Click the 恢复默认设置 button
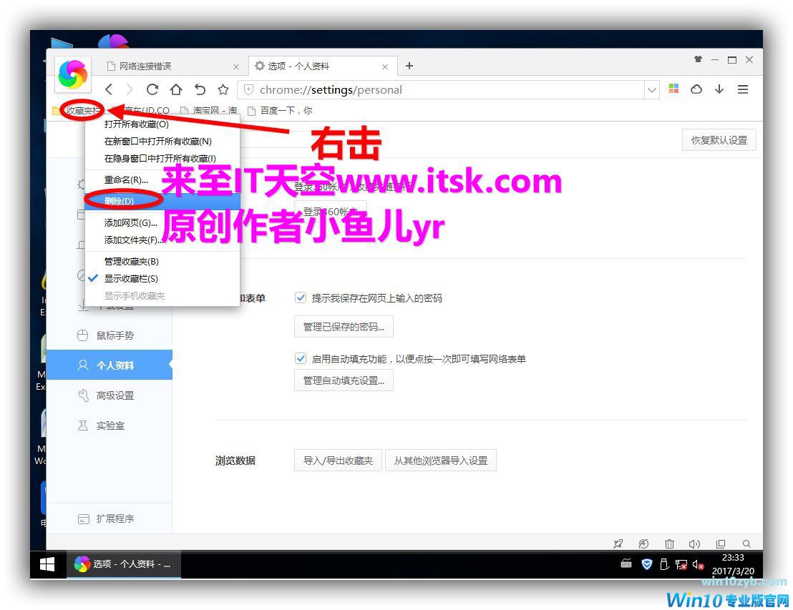 pyautogui.click(x=719, y=140)
